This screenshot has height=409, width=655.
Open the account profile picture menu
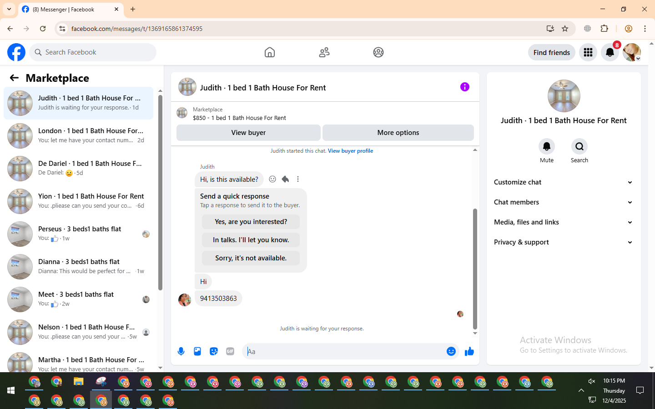coord(632,52)
